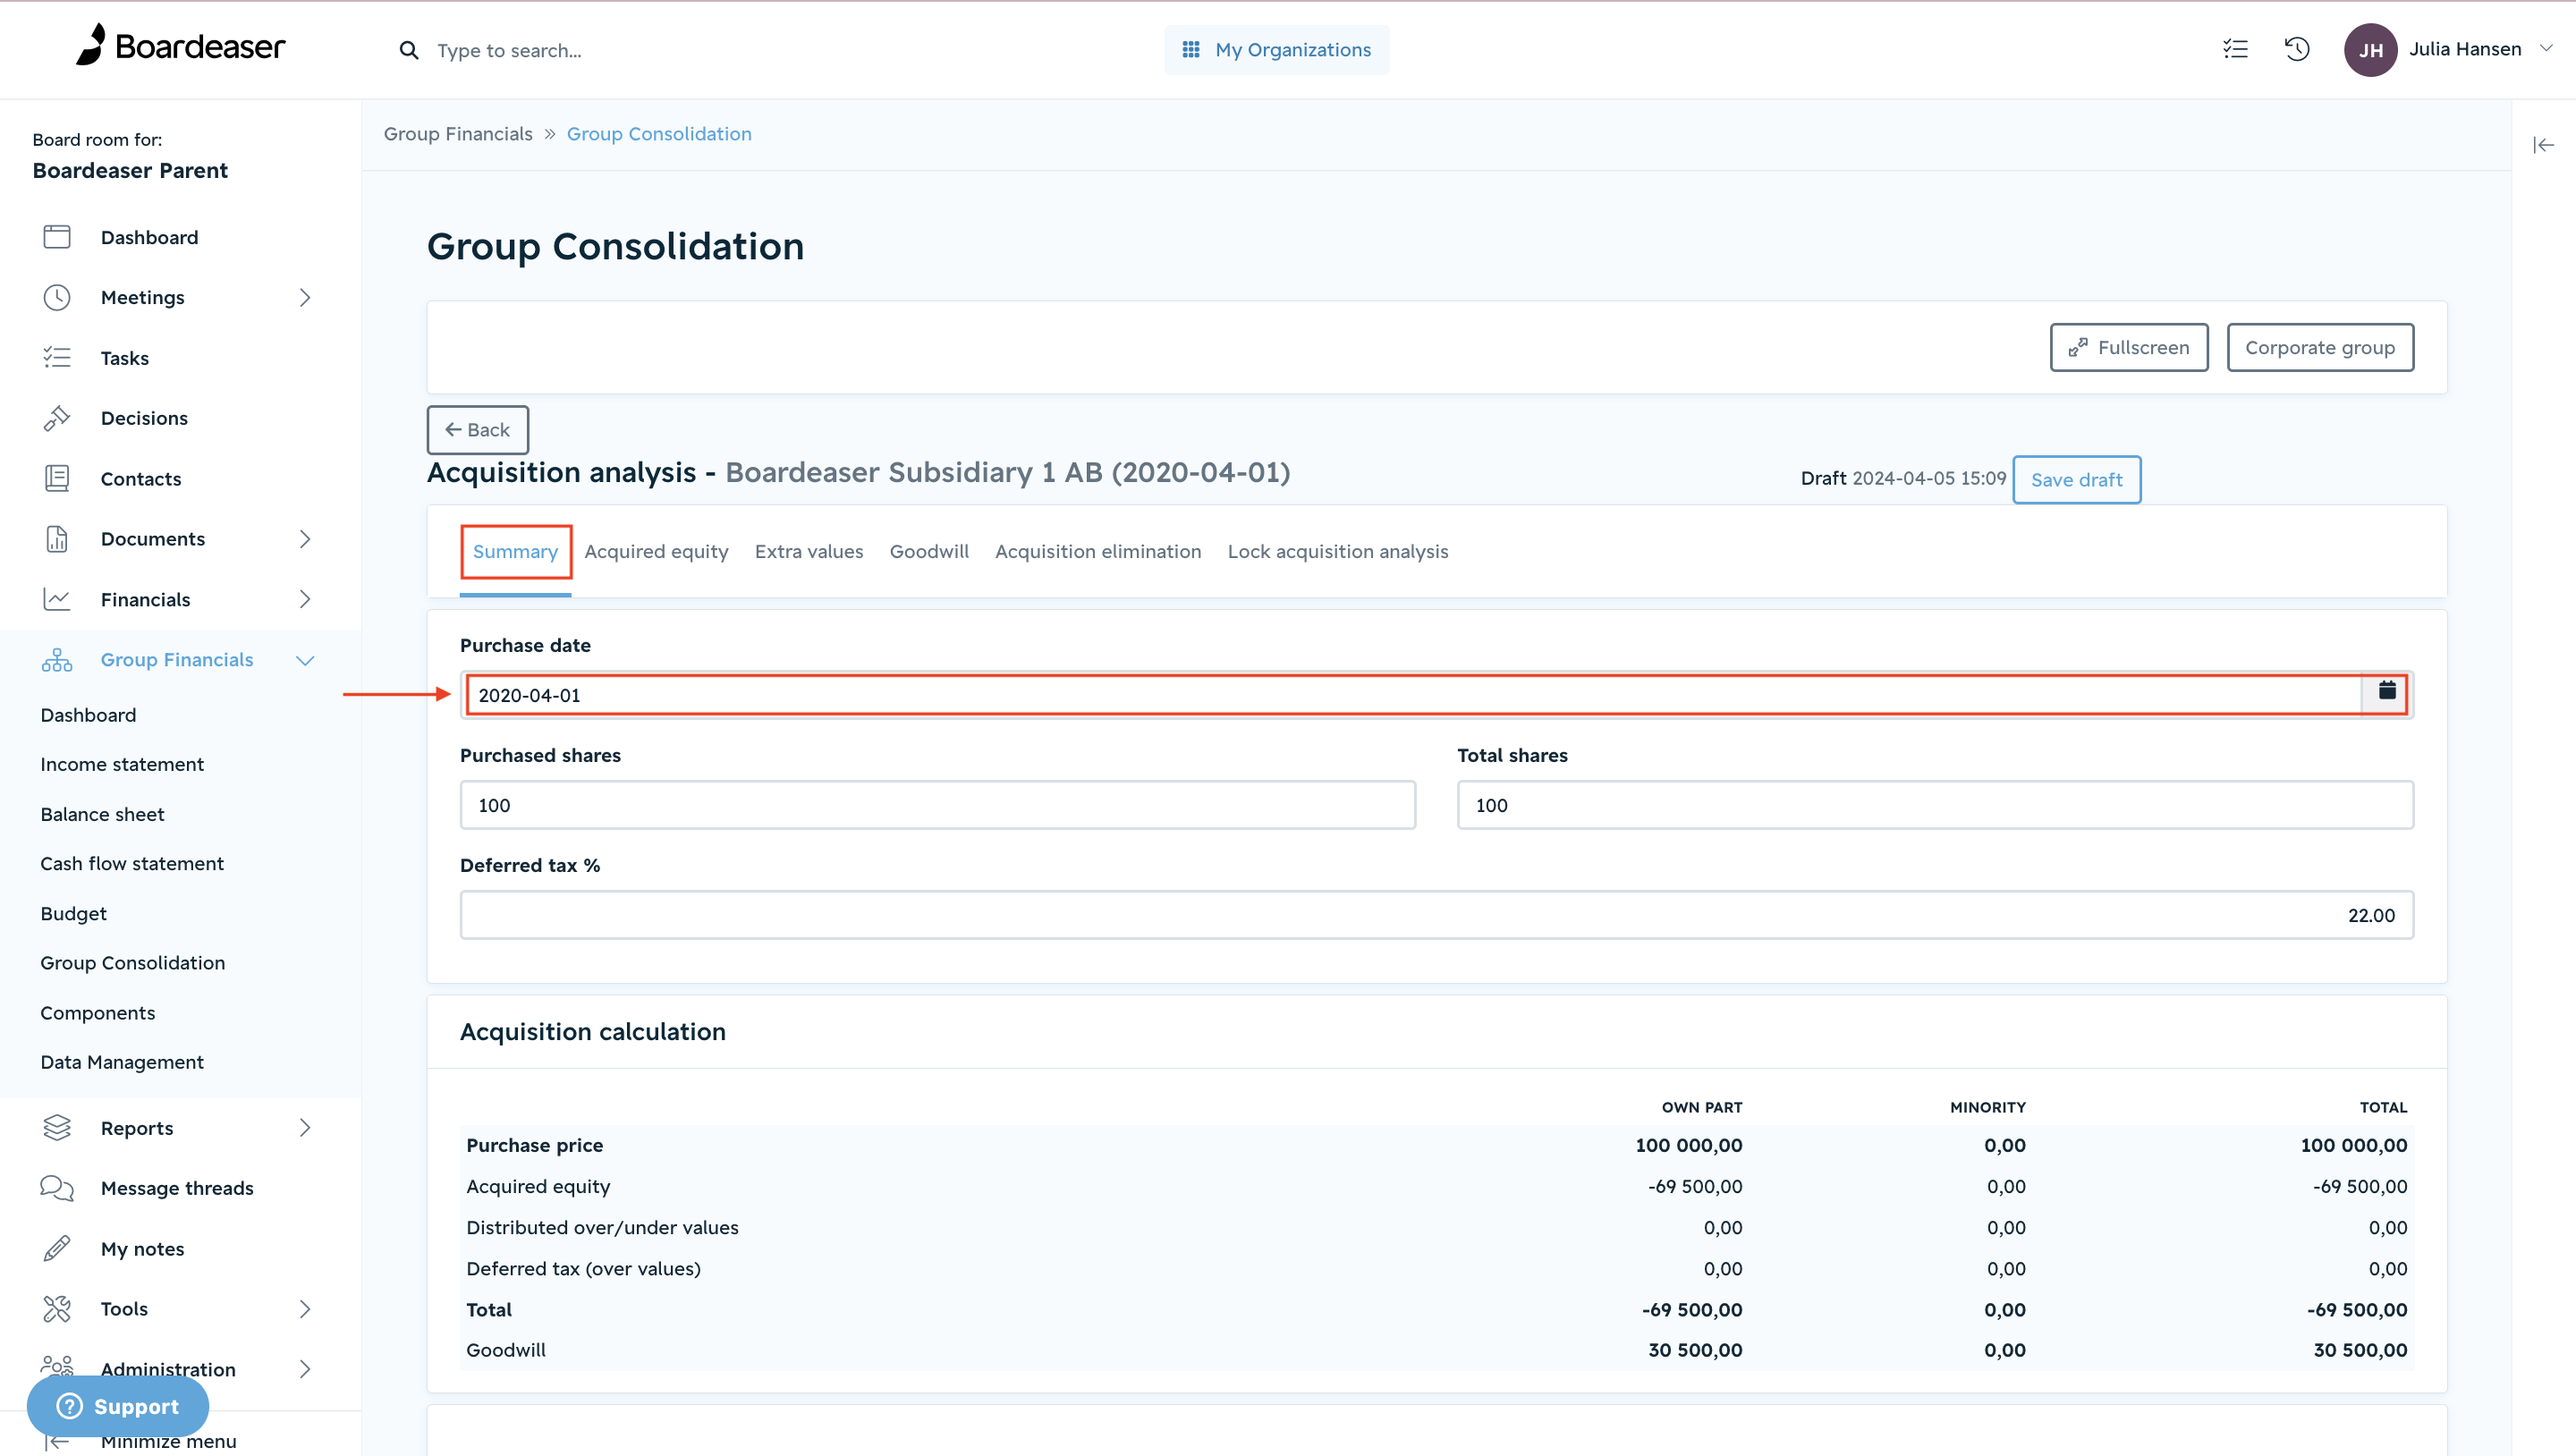Image resolution: width=2576 pixels, height=1456 pixels.
Task: Click the Fullscreen button
Action: (2128, 347)
